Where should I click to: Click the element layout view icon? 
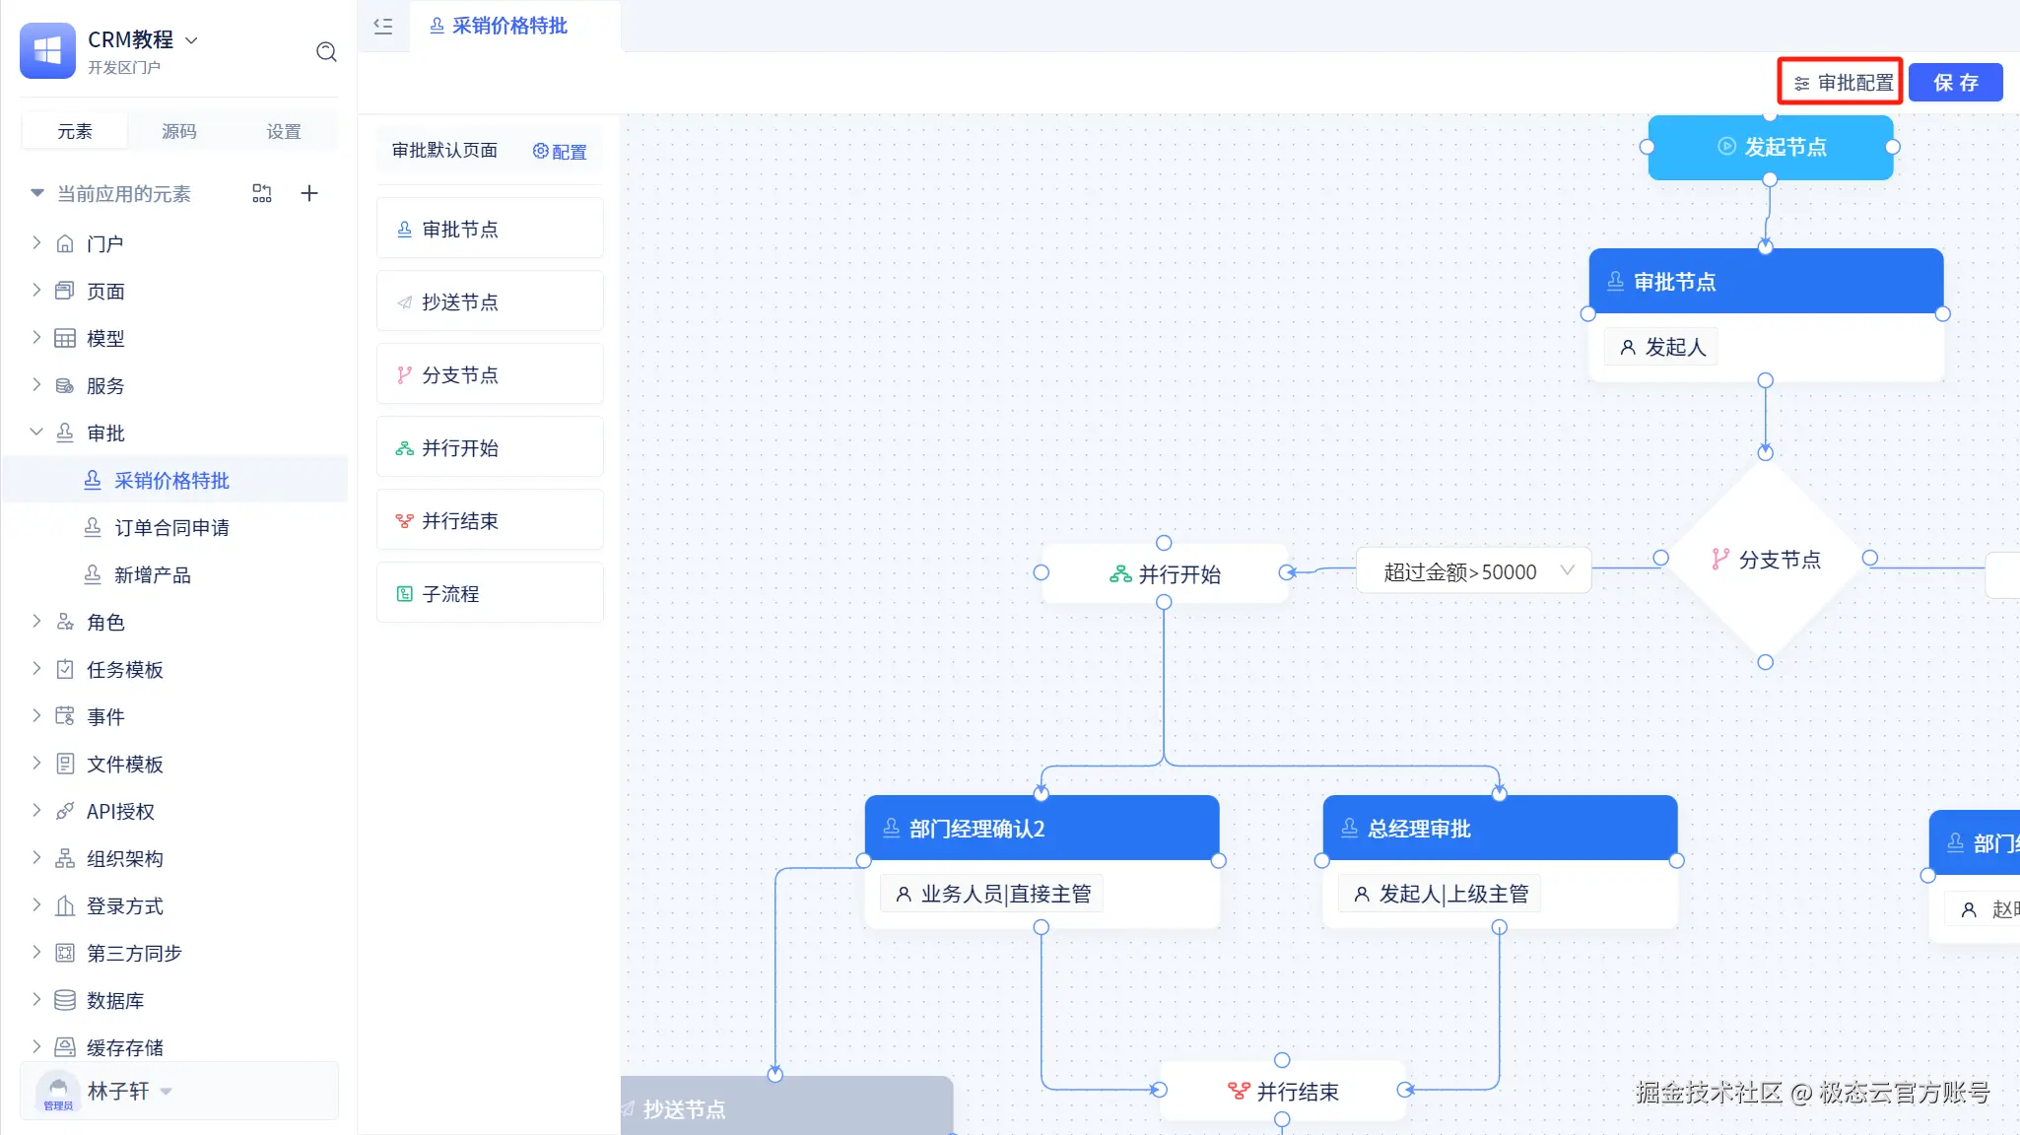(x=261, y=193)
